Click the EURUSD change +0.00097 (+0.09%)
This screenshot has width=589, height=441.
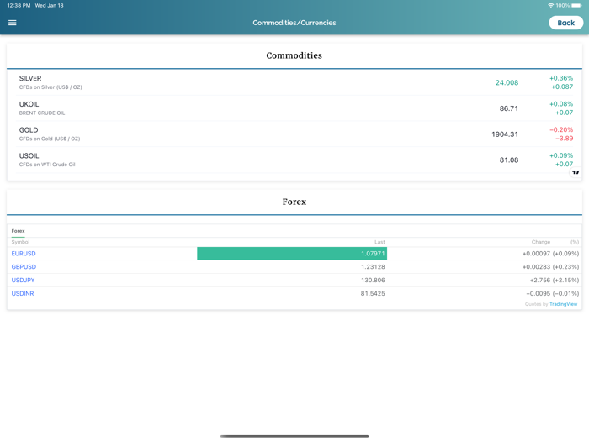pyautogui.click(x=550, y=254)
